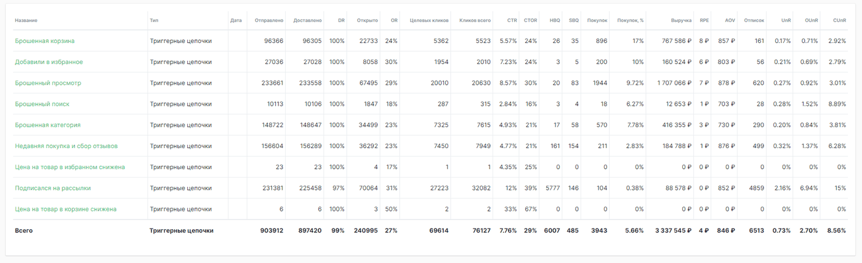Open the Брошенный поиск campaign link

pos(43,104)
